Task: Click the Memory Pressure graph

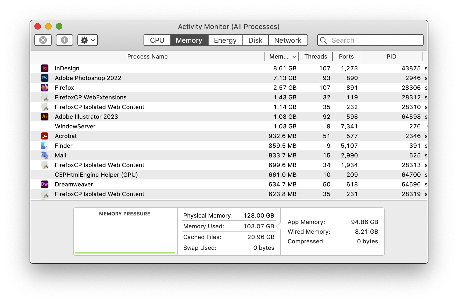Action: pos(125,237)
